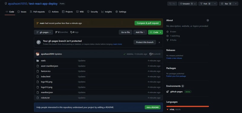Image resolution: width=242 pixels, height=113 pixels.
Task: Open the About section gear icon
Action: (x=208, y=20)
